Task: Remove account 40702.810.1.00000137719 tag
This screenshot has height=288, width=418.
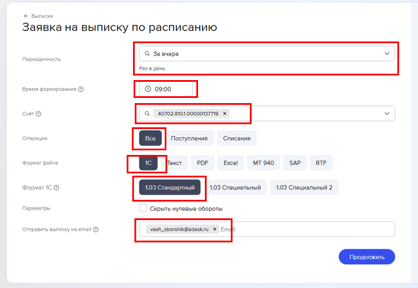Action: click(225, 113)
